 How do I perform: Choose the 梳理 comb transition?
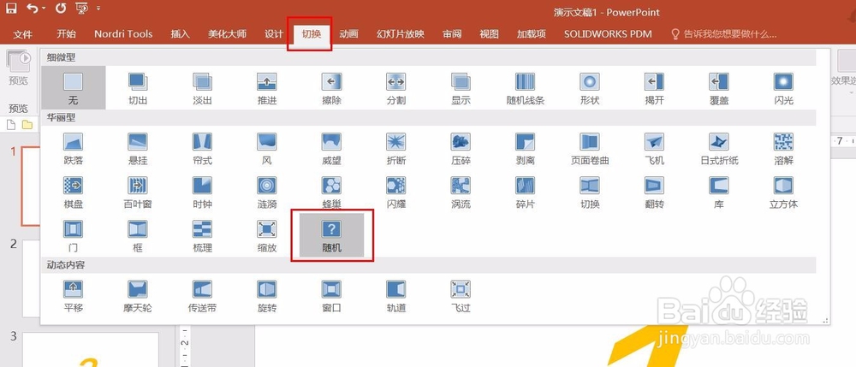tap(202, 235)
